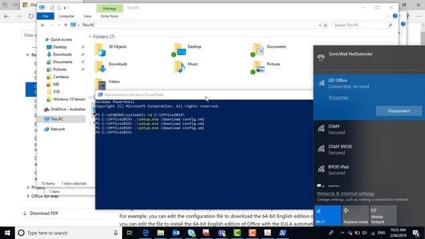The width and height of the screenshot is (425, 239).
Task: Open Camtasia green icon in taskbar
Action: click(237, 233)
